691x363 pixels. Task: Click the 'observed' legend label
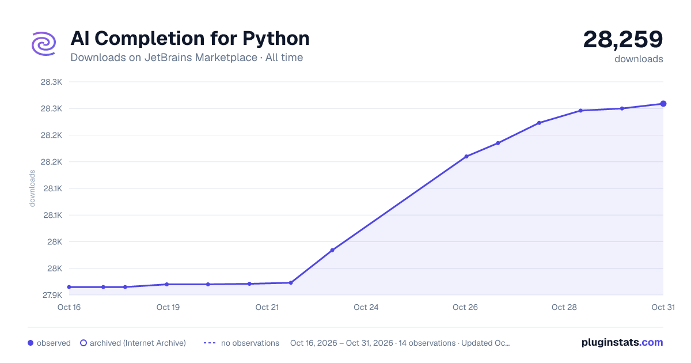click(x=54, y=343)
